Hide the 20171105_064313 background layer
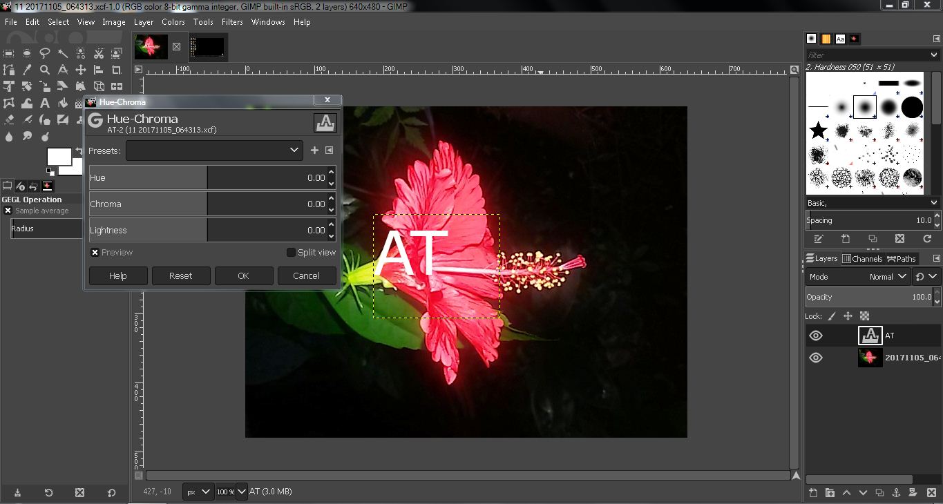Image resolution: width=943 pixels, height=504 pixels. coord(816,357)
